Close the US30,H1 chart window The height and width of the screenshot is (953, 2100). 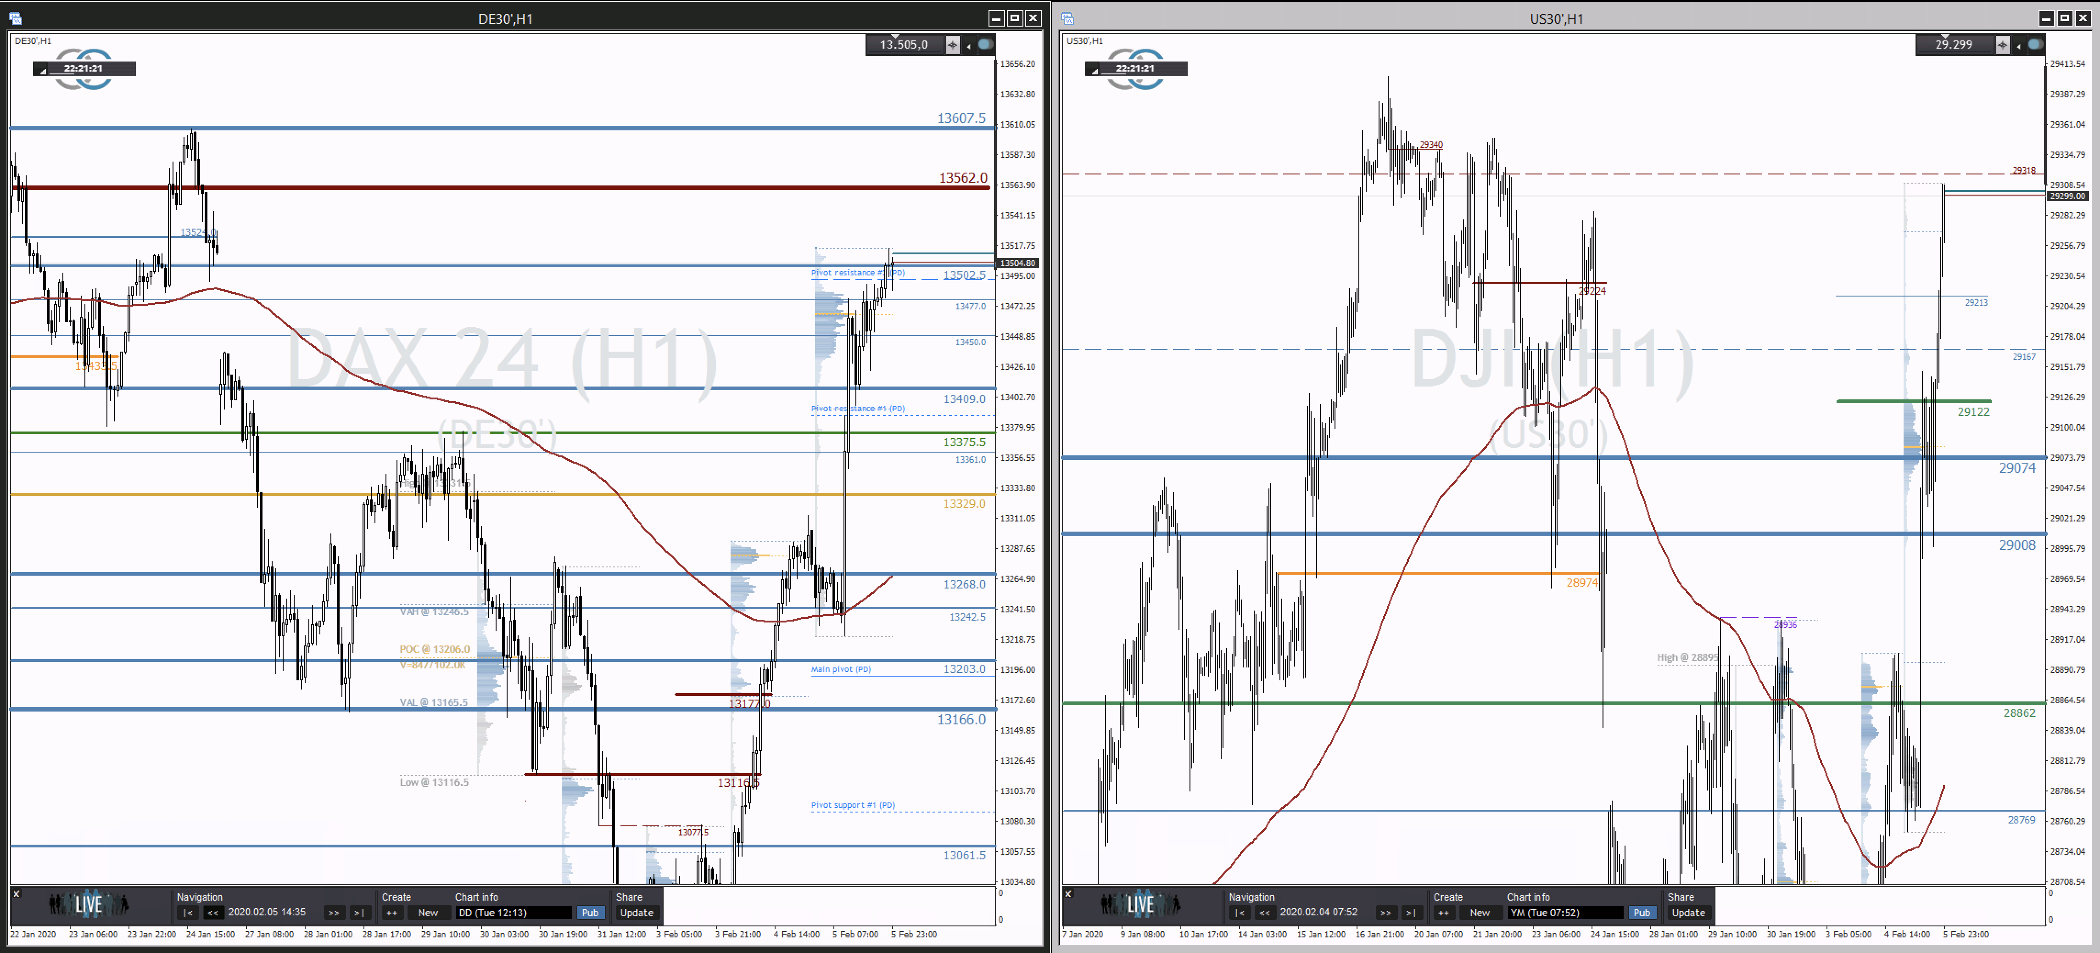click(x=2083, y=18)
